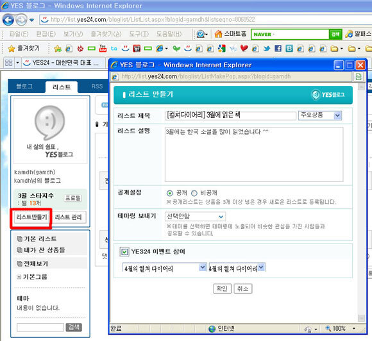
Task: Focus the 리스트 제목 text field
Action: (230, 115)
